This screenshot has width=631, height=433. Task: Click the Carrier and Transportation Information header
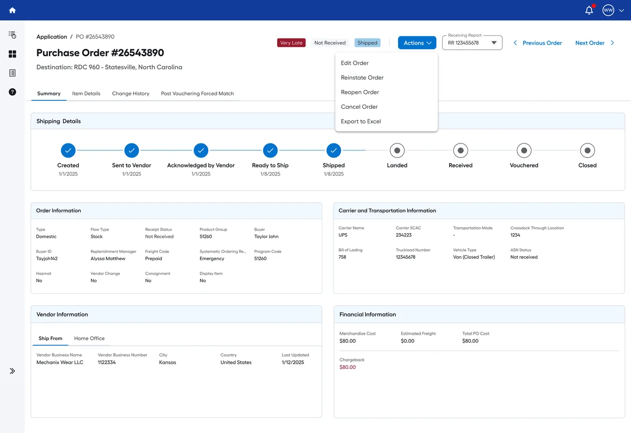coord(479,211)
